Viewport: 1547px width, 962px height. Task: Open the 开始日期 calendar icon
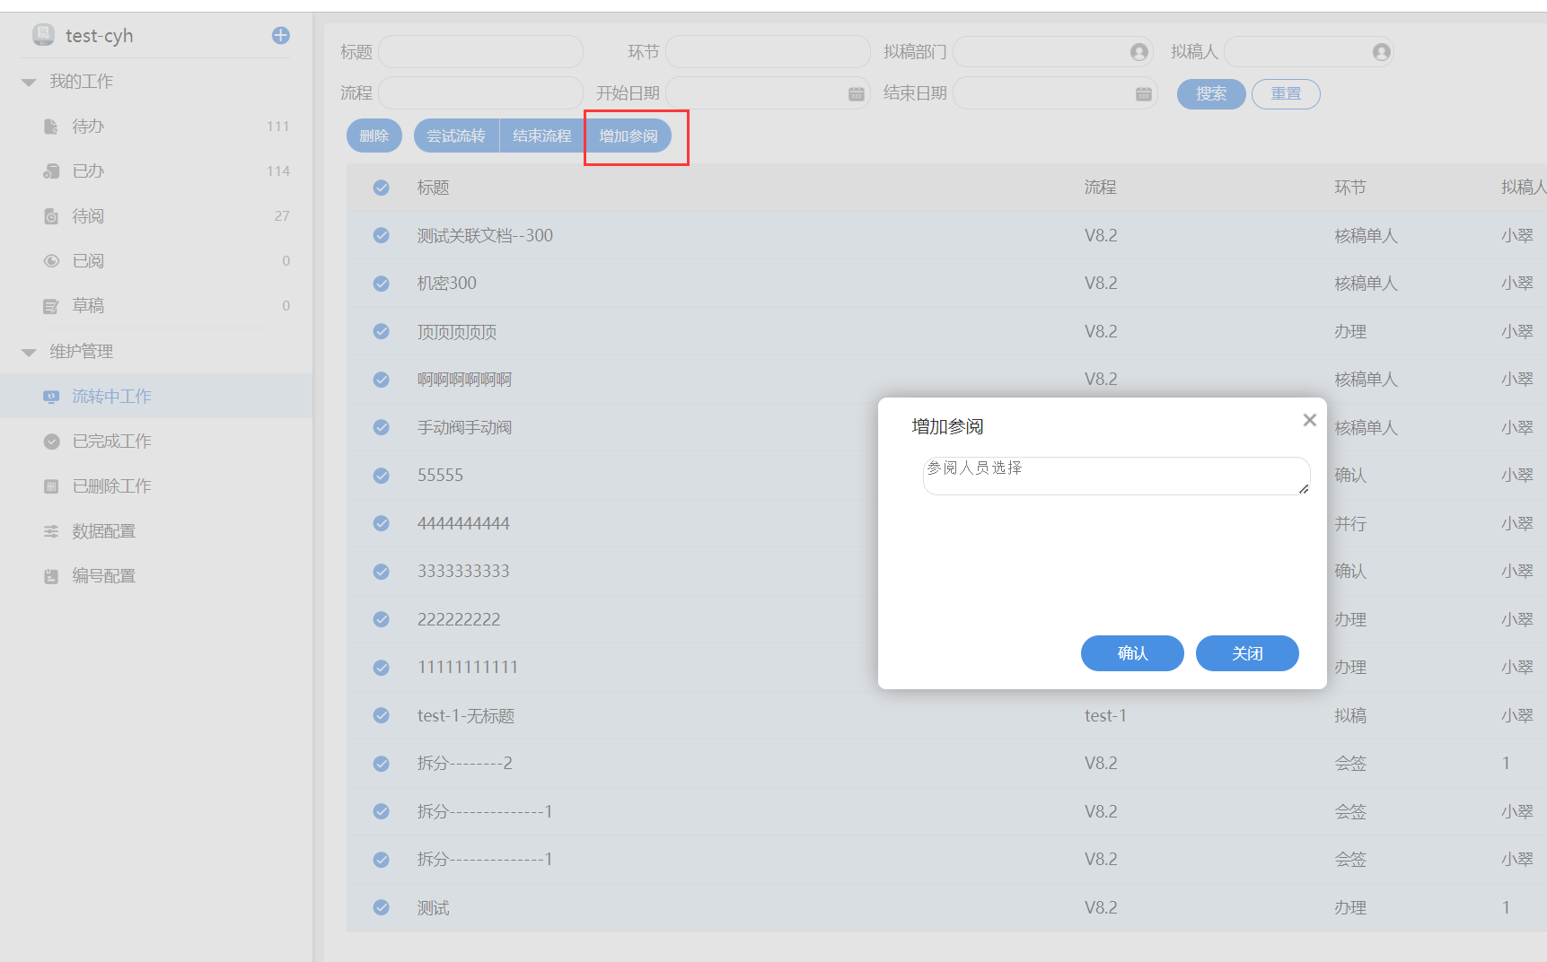point(857,93)
